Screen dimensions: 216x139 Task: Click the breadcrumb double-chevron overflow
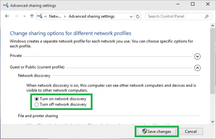[45, 16]
